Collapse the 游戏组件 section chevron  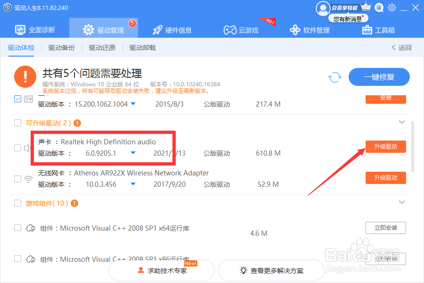click(x=402, y=202)
